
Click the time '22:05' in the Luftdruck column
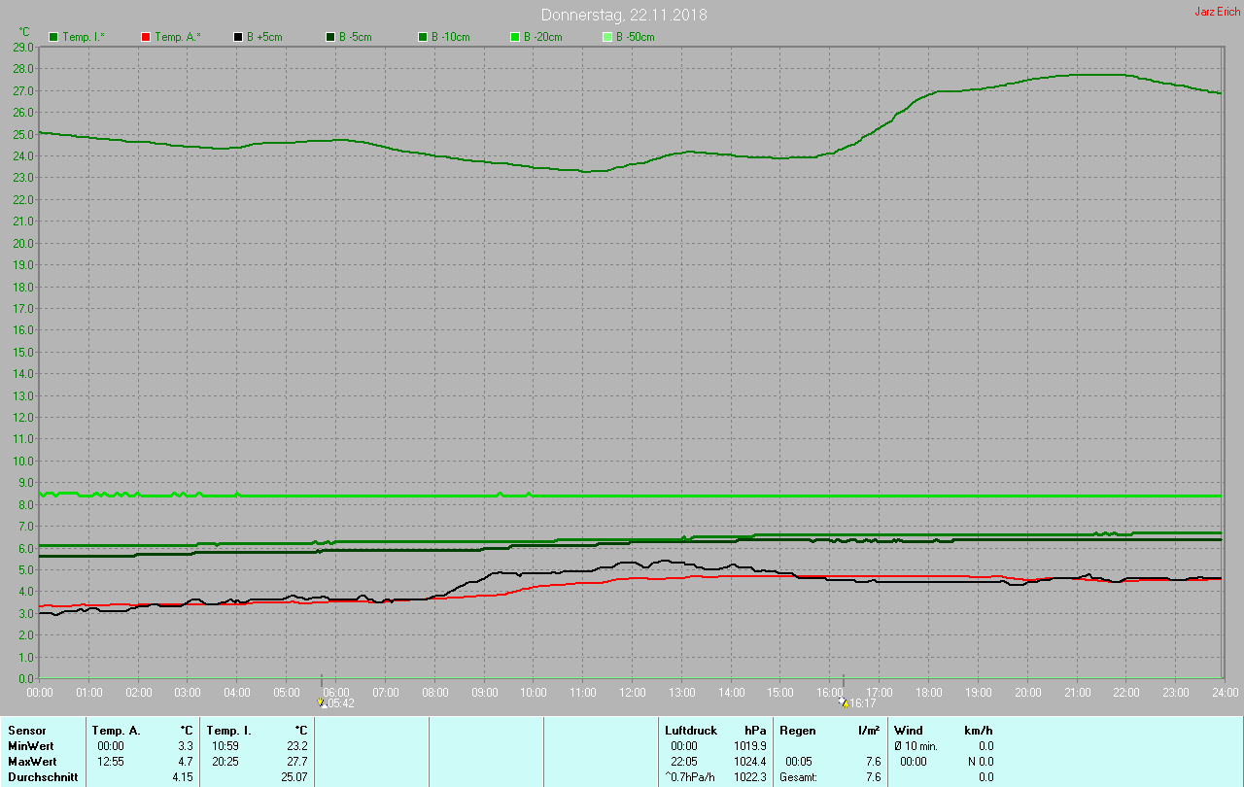684,762
